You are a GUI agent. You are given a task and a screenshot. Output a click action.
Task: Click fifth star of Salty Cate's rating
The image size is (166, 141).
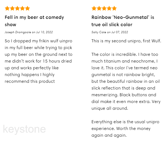[114, 8]
